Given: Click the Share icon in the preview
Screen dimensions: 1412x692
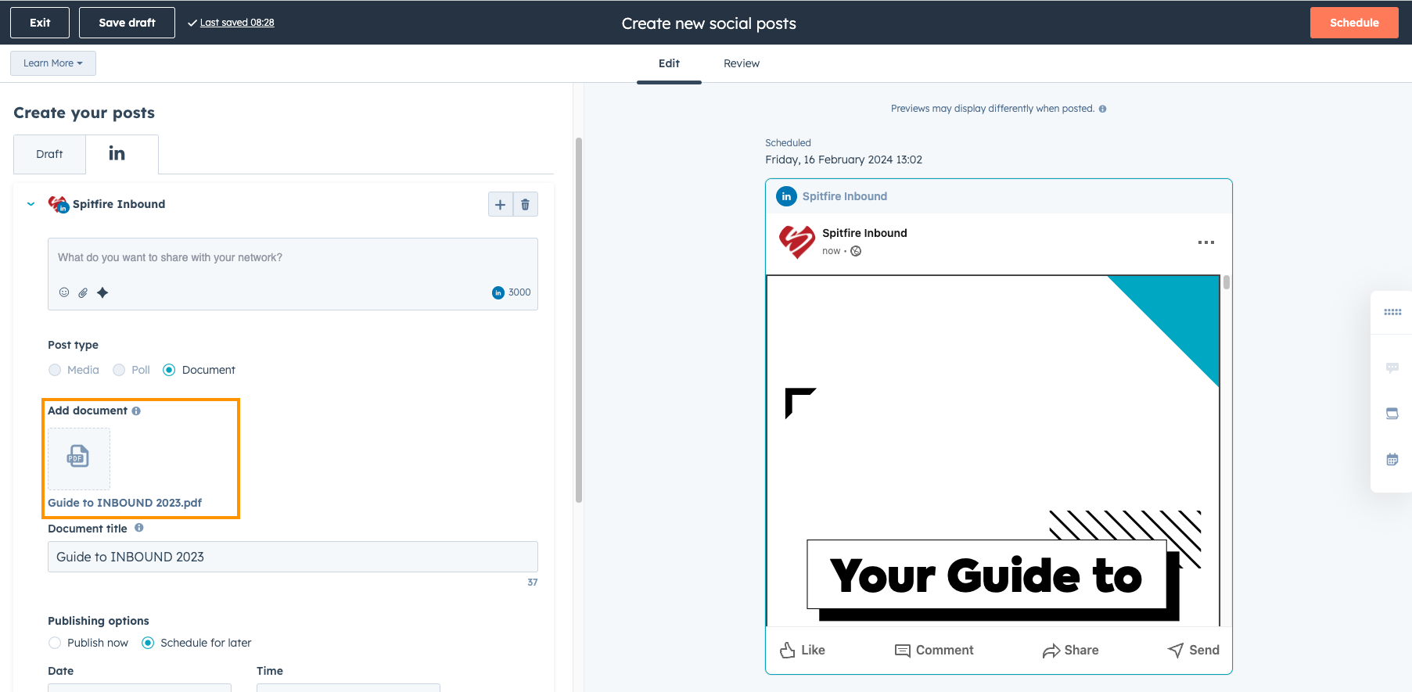Looking at the screenshot, I should pyautogui.click(x=1051, y=651).
